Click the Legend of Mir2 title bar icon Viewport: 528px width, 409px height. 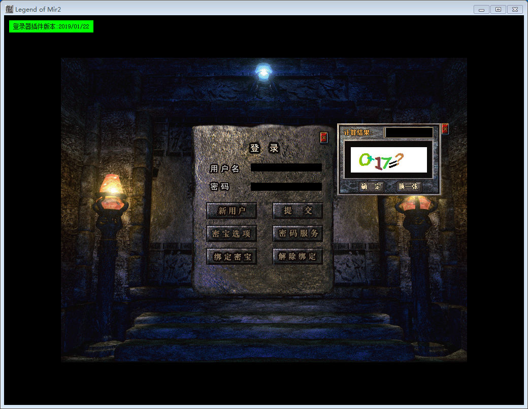(9, 9)
